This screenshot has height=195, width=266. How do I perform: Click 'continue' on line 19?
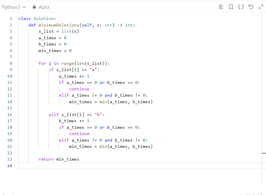coord(79,134)
